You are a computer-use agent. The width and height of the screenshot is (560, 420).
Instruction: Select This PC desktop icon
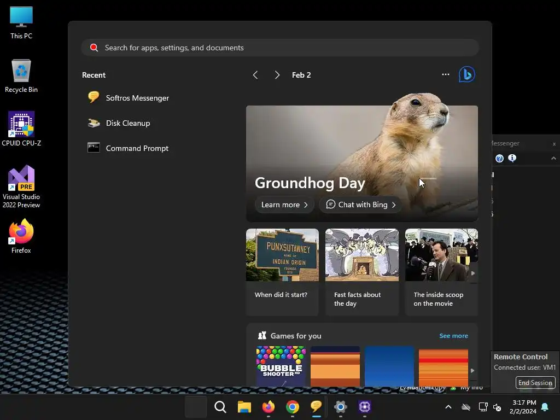[x=21, y=22]
